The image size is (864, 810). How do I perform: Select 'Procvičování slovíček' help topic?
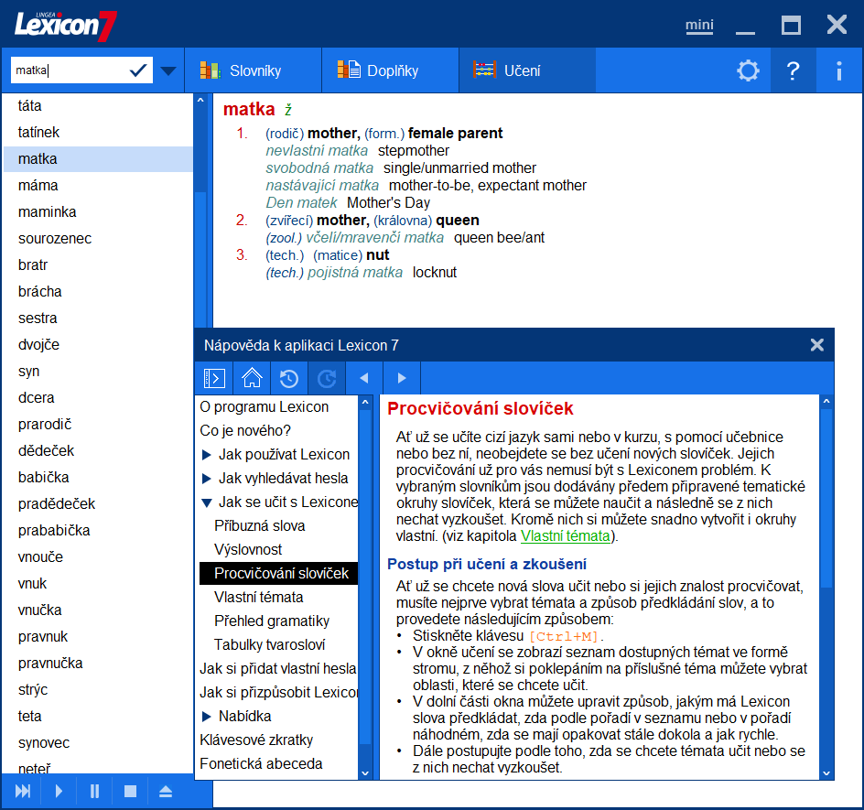pyautogui.click(x=279, y=573)
